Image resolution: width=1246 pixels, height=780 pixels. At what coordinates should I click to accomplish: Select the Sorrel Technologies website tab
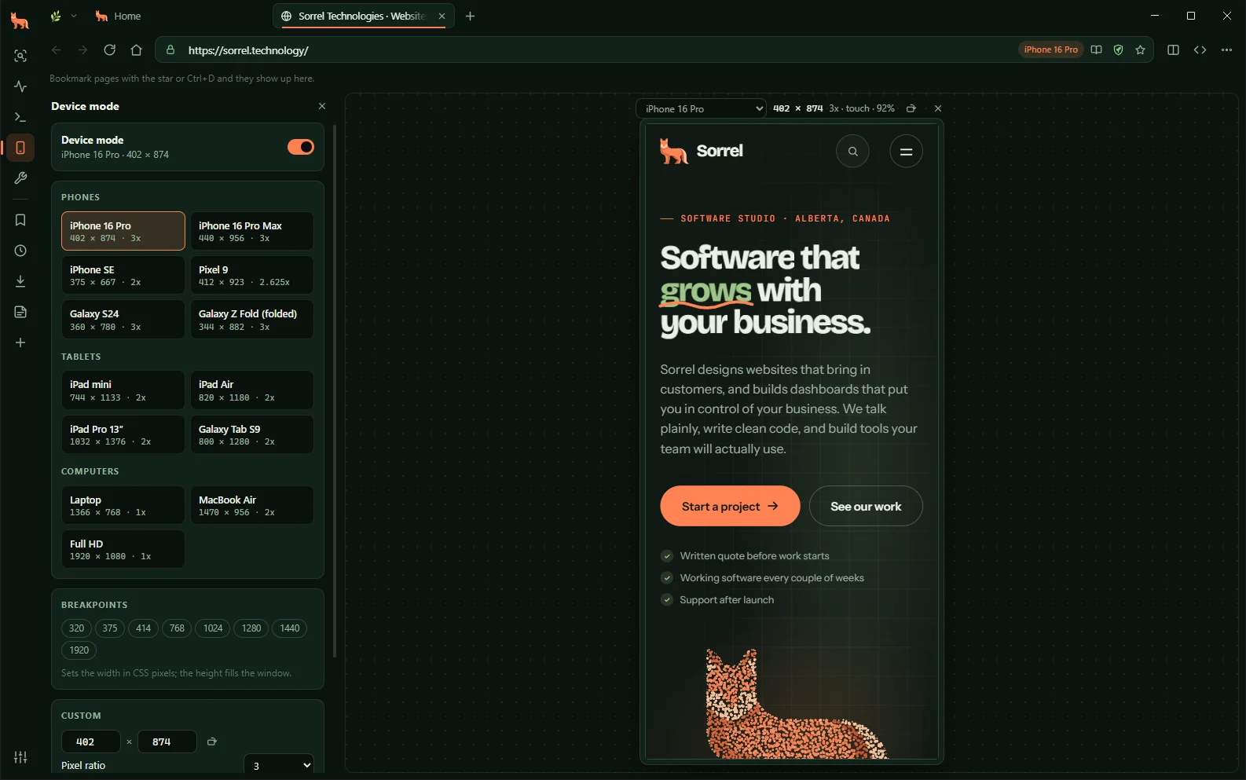coord(363,16)
